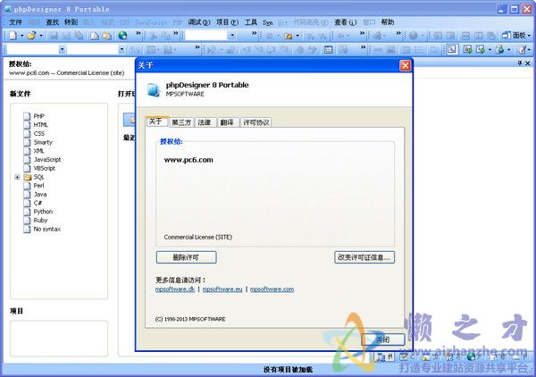Click the Open file folder icon in the toolbar
The image size is (536, 377).
[31, 35]
